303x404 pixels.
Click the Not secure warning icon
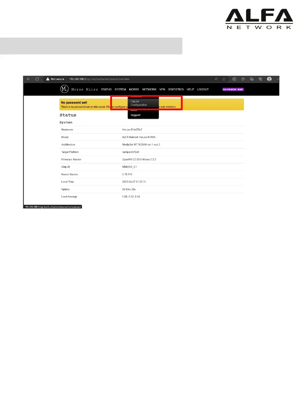tap(48, 79)
